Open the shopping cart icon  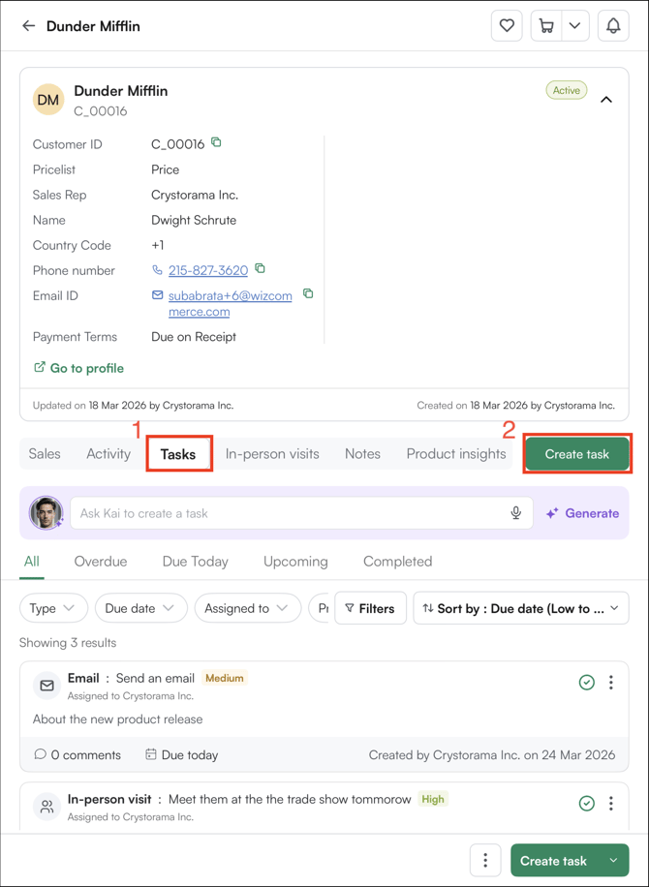546,26
